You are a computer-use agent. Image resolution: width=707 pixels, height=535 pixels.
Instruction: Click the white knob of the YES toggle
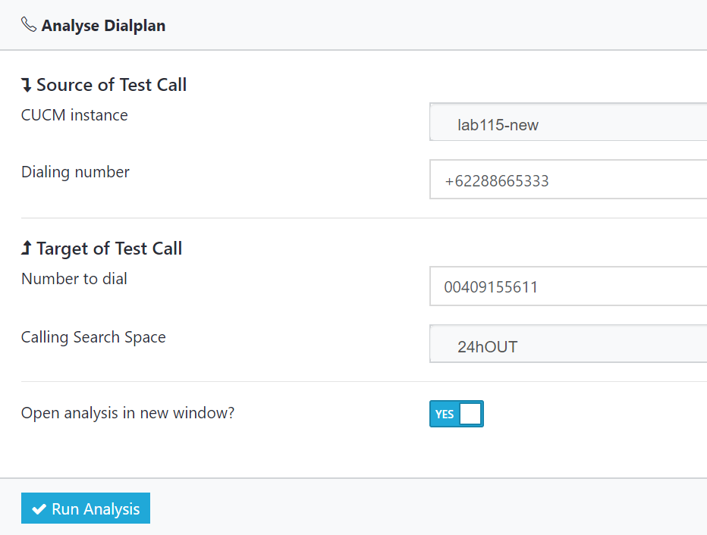[x=470, y=414]
